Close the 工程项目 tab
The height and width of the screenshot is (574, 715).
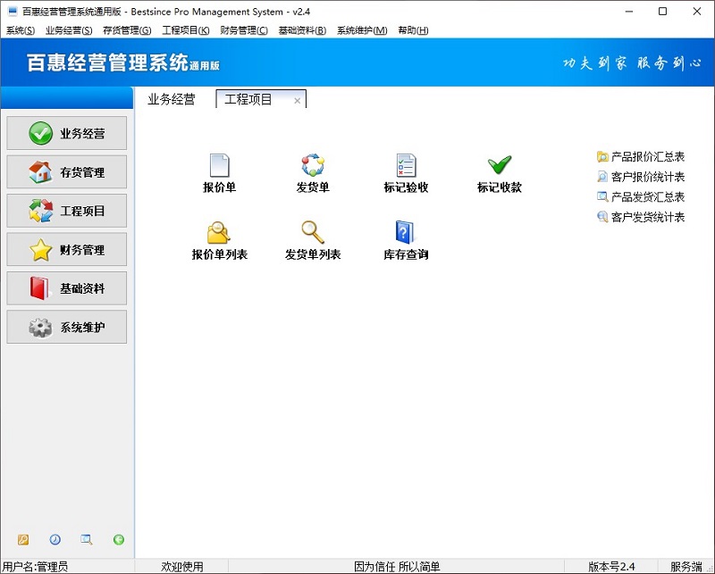click(x=298, y=101)
